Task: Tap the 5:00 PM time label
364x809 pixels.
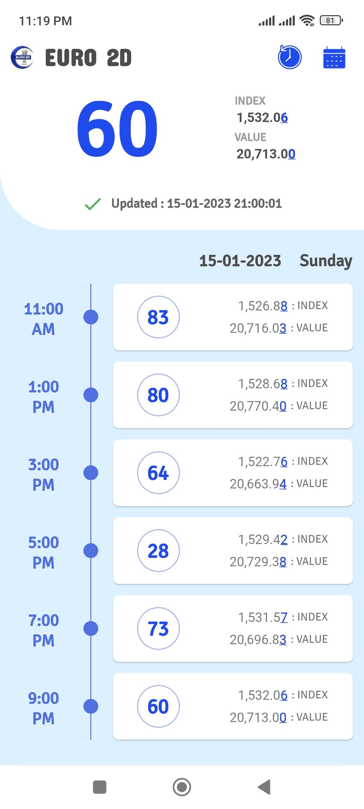Action: pos(43,552)
